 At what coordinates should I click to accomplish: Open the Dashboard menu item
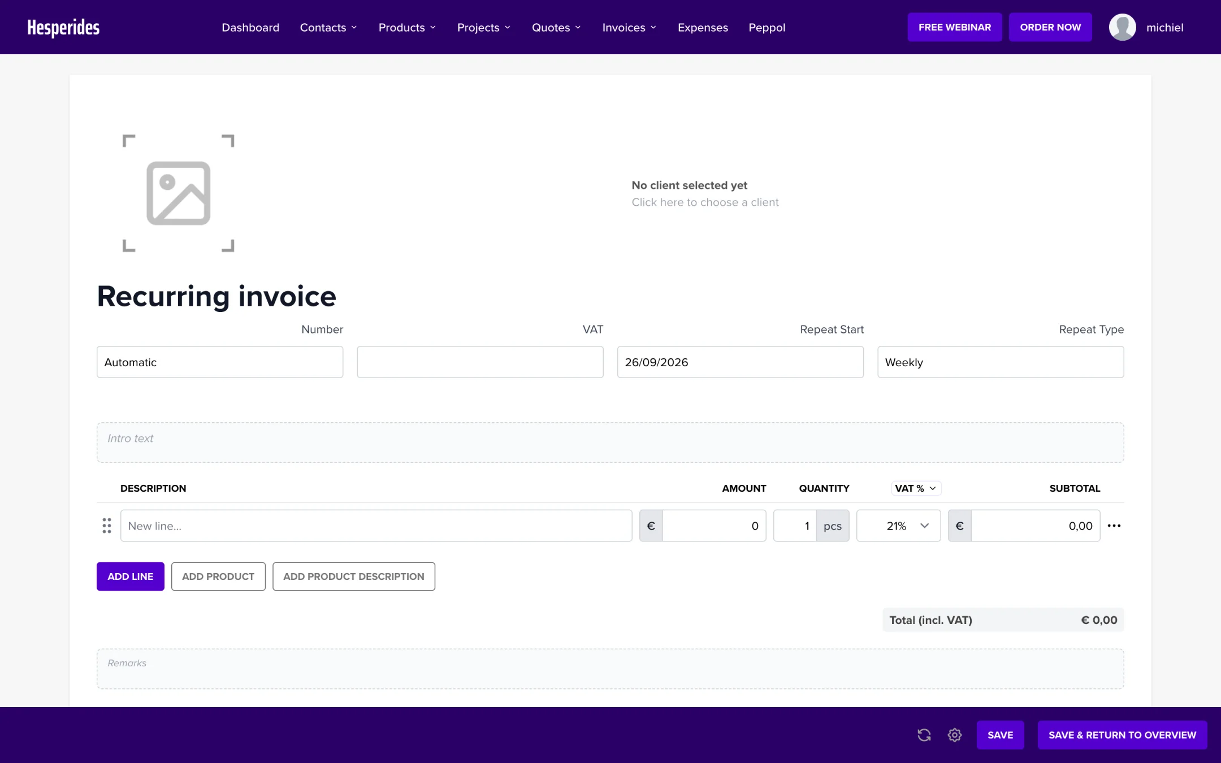pos(250,27)
